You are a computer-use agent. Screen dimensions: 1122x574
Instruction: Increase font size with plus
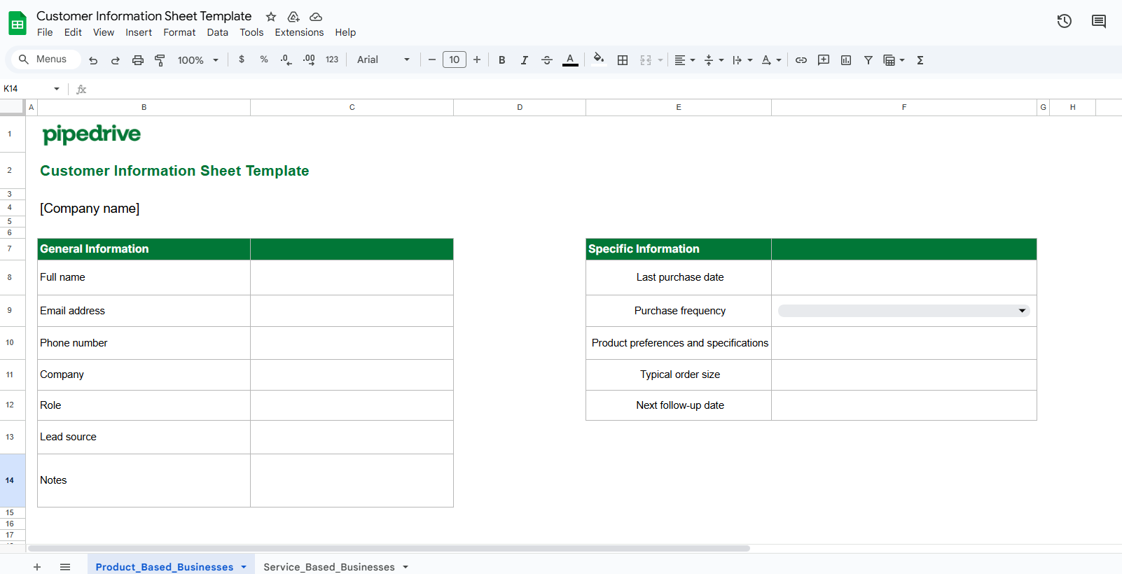click(x=477, y=59)
